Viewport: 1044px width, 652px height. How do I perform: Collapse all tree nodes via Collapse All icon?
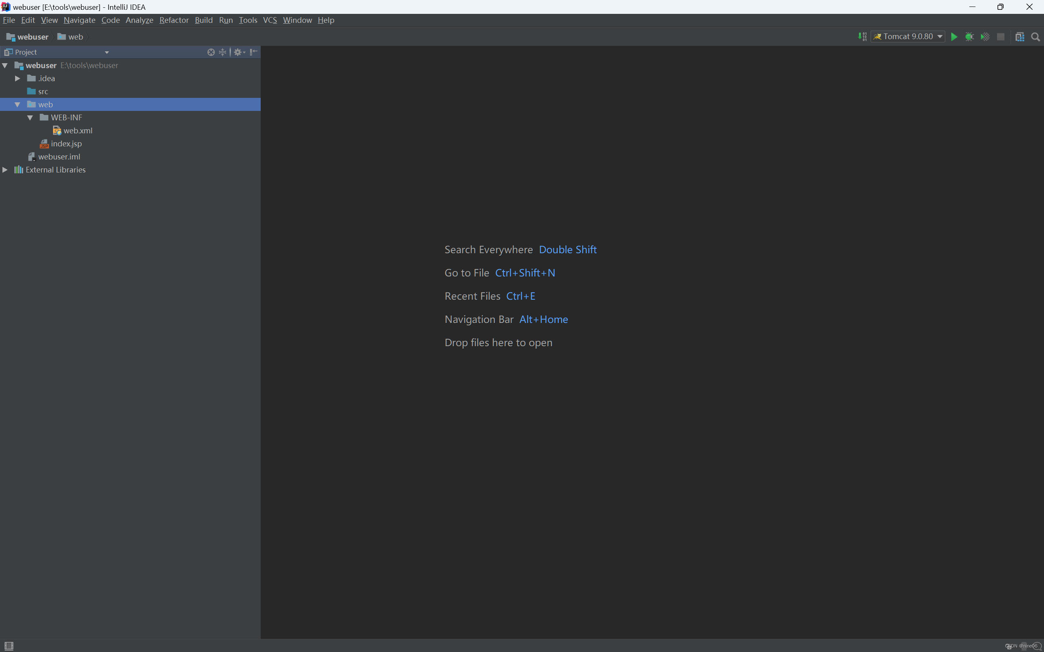point(222,52)
